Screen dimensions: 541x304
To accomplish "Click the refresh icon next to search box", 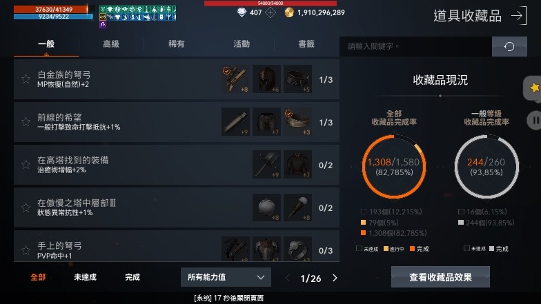I will [509, 46].
